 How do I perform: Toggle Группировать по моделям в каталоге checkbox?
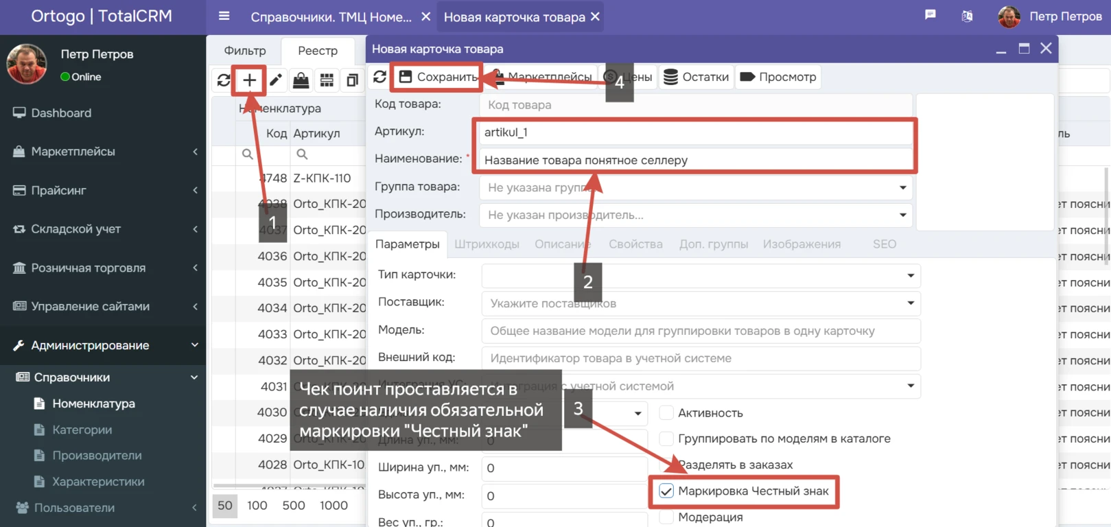coord(666,438)
